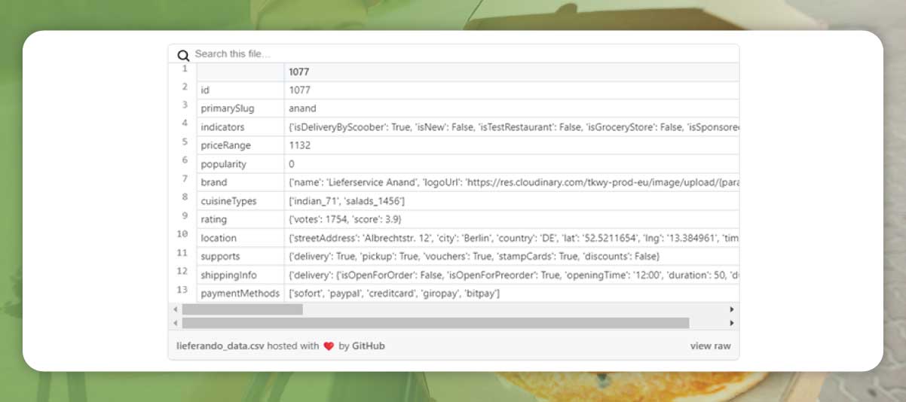Select line number 5

184,142
